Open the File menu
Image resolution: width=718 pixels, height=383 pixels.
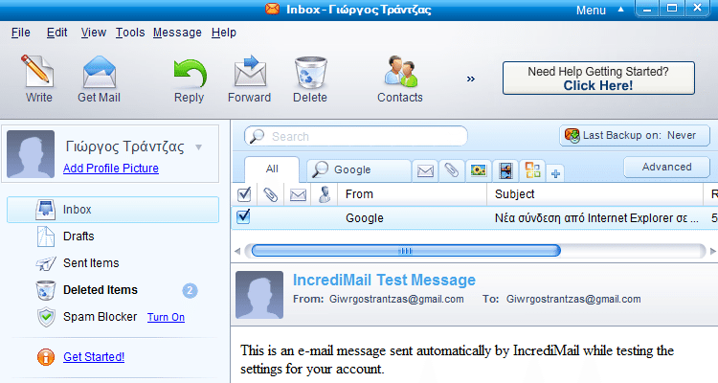point(21,33)
